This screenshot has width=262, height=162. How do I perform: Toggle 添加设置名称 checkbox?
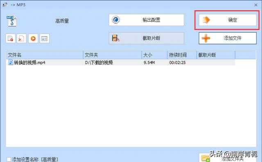pyautogui.click(x=9, y=159)
